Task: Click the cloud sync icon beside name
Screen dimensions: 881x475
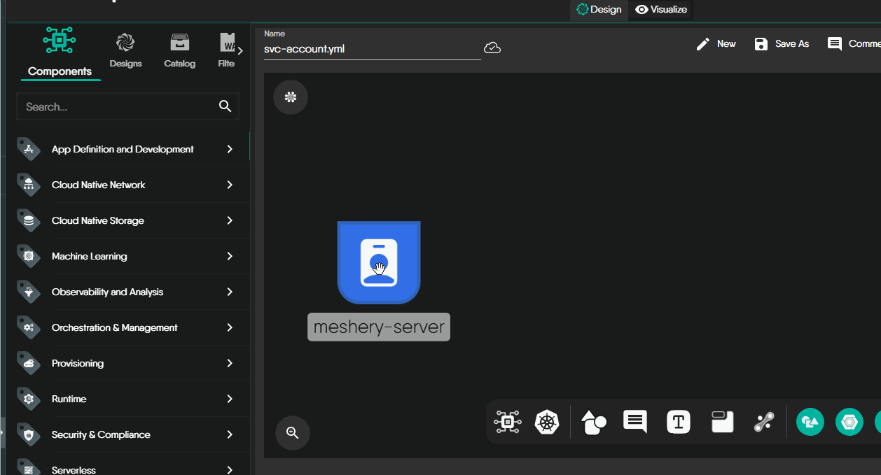Action: click(x=492, y=48)
